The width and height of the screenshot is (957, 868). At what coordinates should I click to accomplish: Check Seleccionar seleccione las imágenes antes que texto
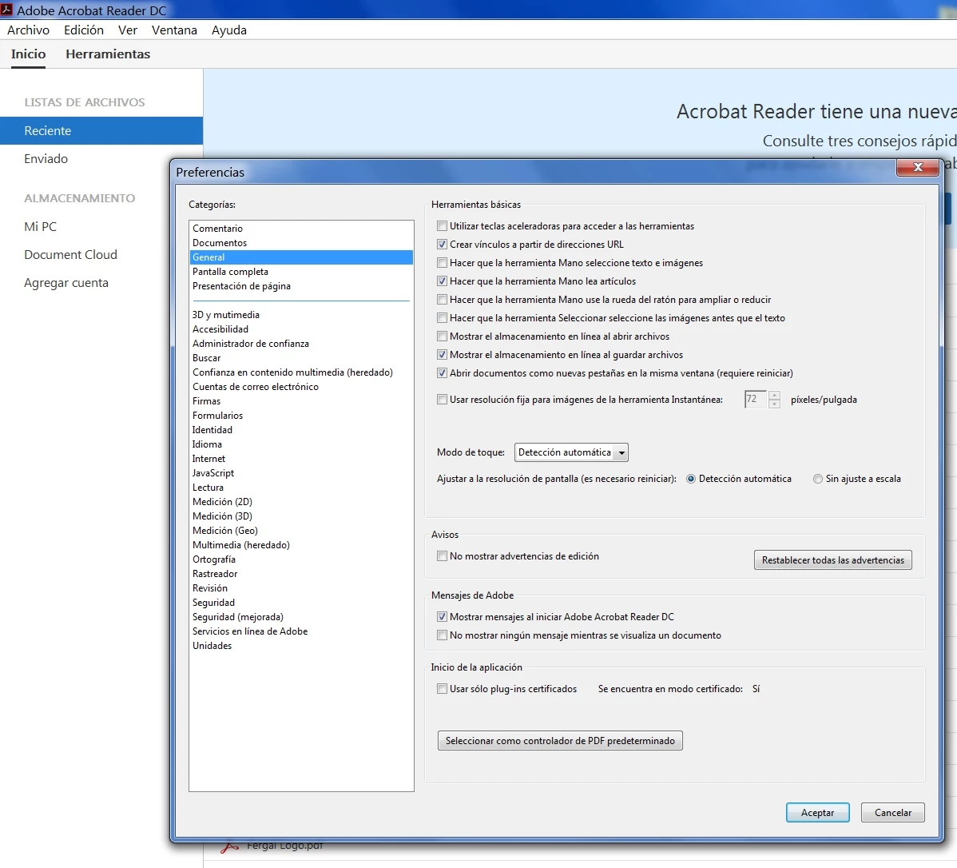tap(442, 317)
